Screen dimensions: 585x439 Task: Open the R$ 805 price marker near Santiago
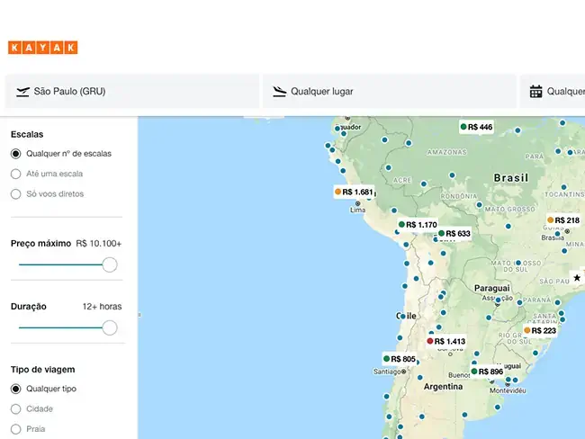point(400,359)
